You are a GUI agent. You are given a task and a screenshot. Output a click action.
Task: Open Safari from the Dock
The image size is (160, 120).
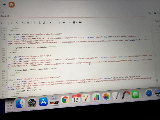[149, 93]
